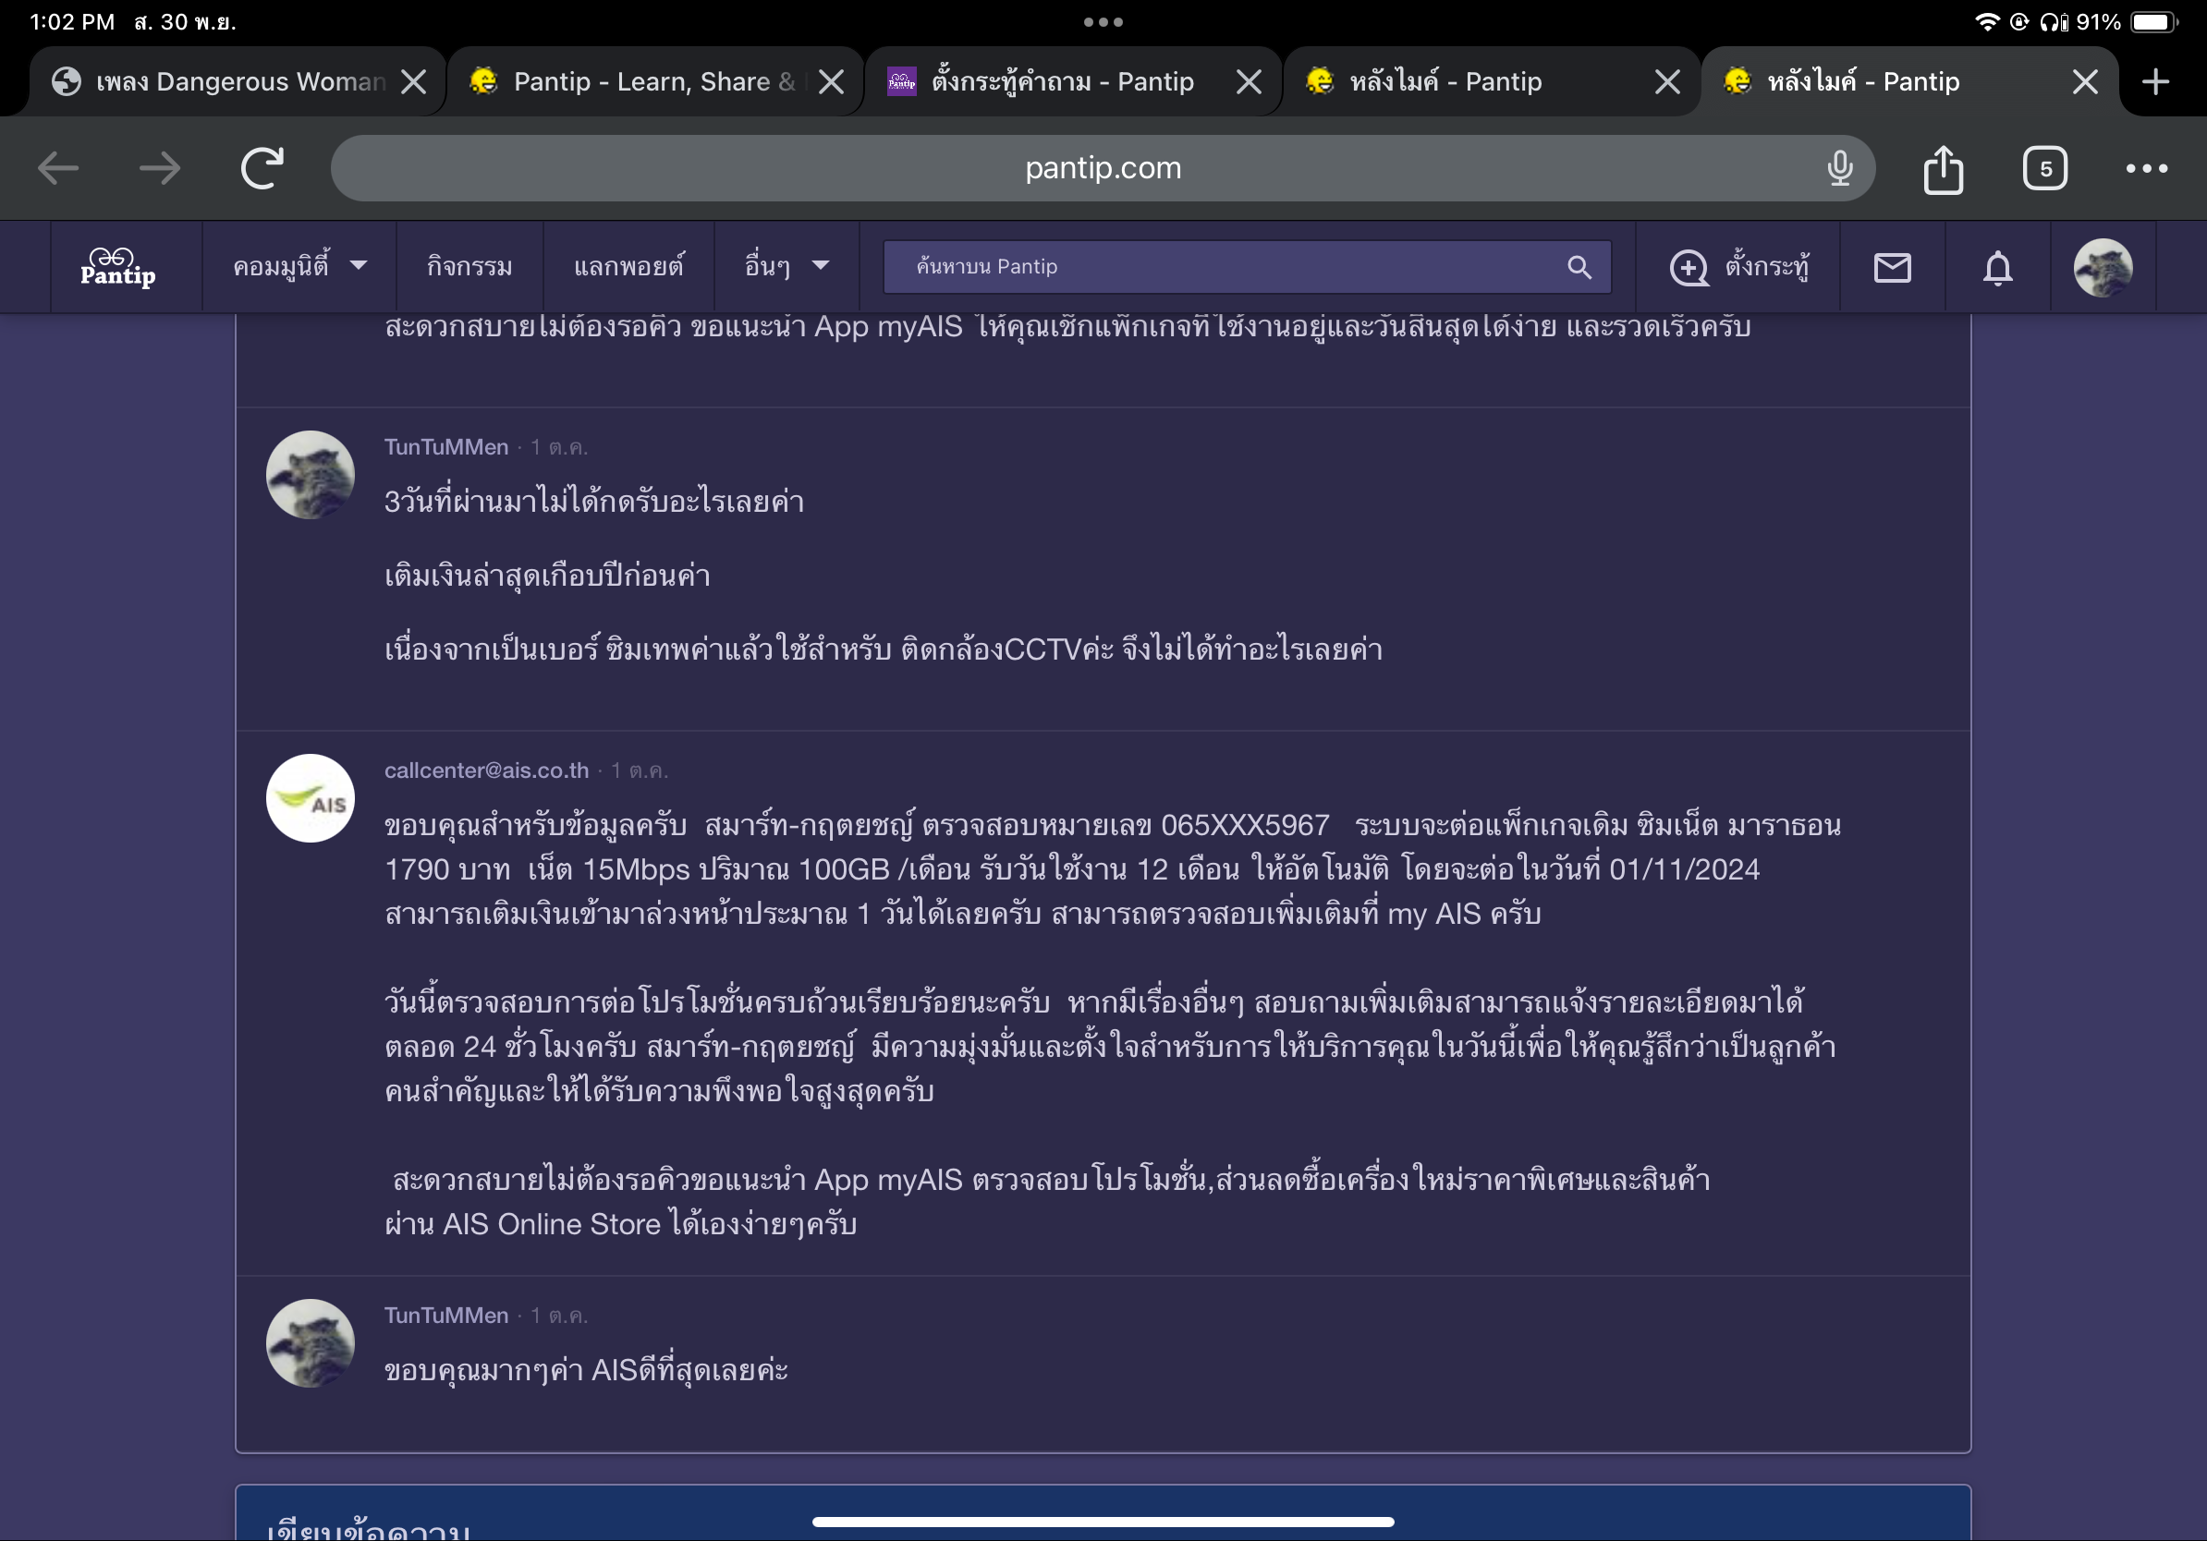Open the กิจกรรม menu item
This screenshot has height=1541, width=2207.
tap(469, 267)
